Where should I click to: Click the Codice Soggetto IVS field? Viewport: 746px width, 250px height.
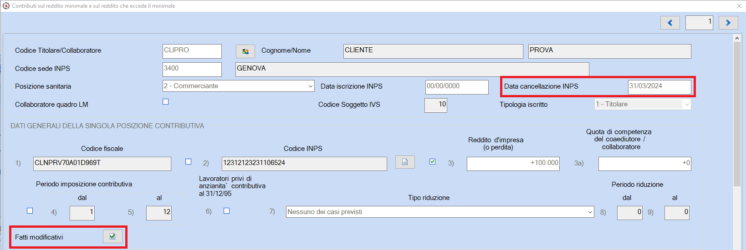coord(436,105)
